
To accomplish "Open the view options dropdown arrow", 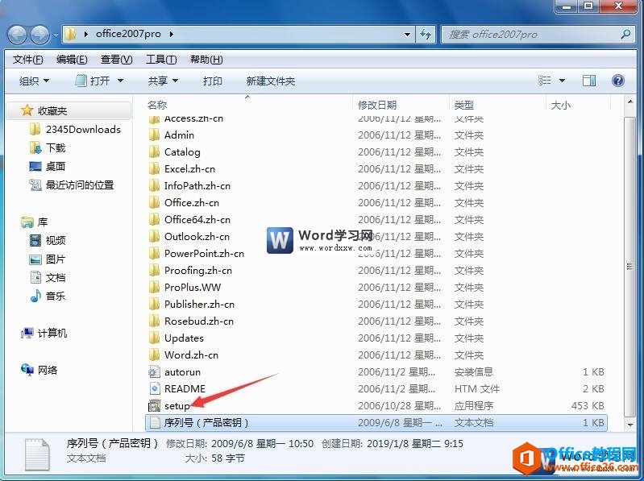I will pos(562,81).
